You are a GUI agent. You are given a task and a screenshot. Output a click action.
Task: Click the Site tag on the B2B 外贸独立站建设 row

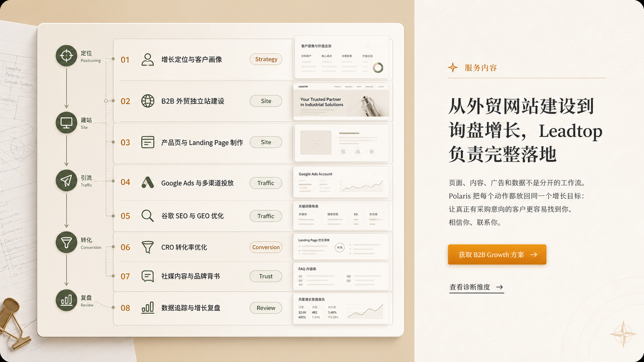(x=266, y=101)
